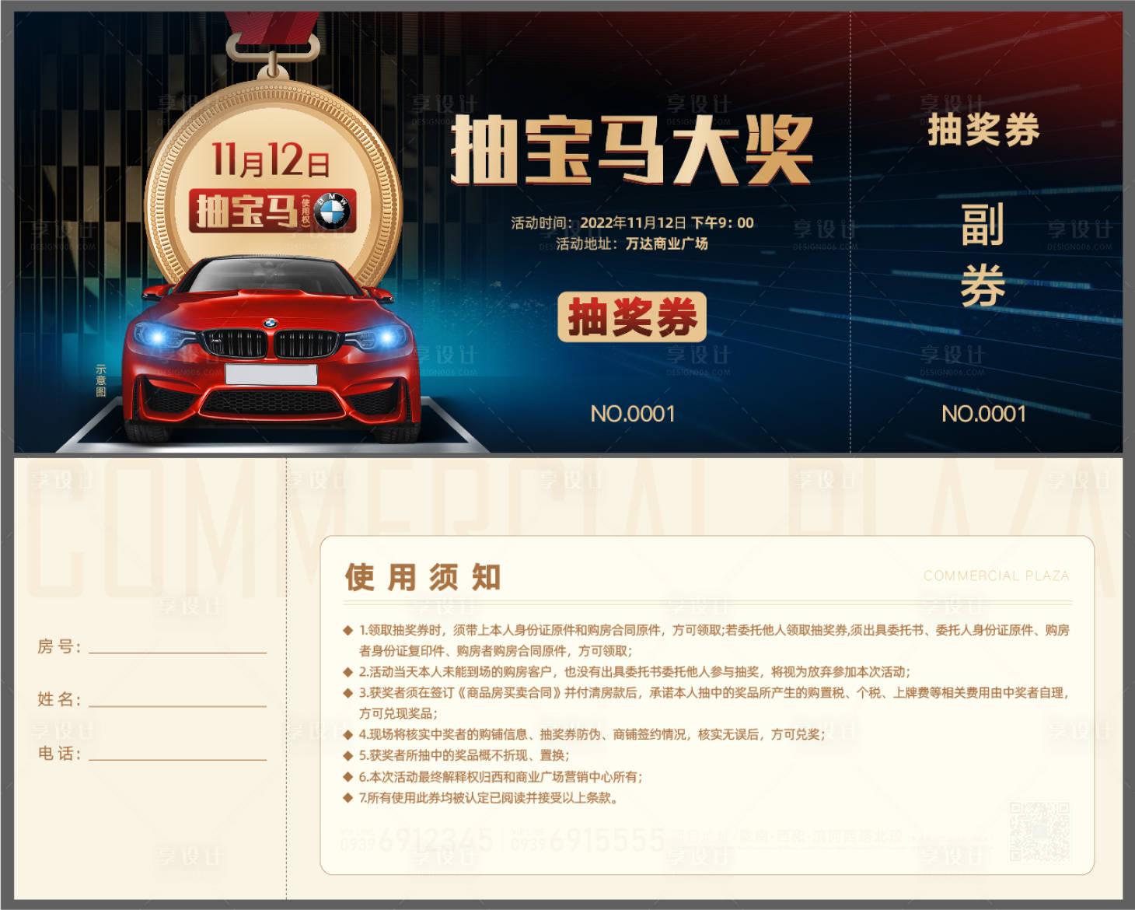Click NO.0001 on the stub section
This screenshot has height=910, width=1135.
click(984, 414)
